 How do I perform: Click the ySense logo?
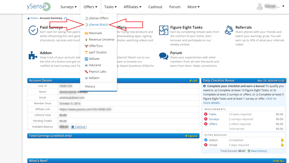click(x=38, y=7)
